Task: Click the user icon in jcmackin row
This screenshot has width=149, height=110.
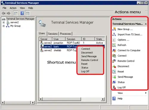Action: pyautogui.click(x=42, y=43)
